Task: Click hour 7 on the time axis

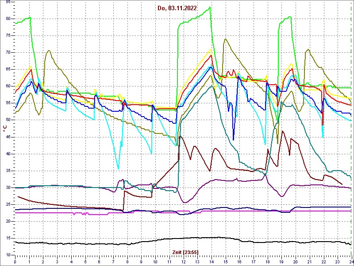Action: pos(113,262)
